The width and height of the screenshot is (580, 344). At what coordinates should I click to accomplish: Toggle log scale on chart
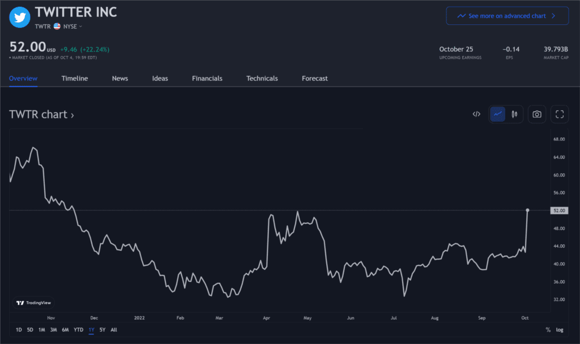(x=560, y=330)
